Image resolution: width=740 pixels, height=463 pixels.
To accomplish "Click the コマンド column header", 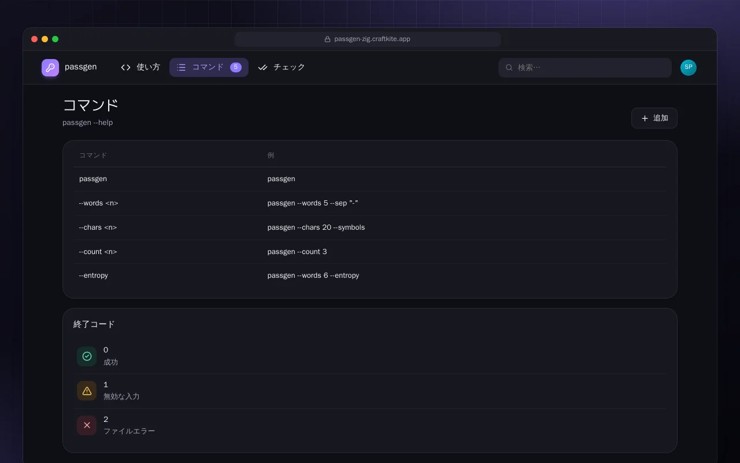I will pyautogui.click(x=93, y=156).
